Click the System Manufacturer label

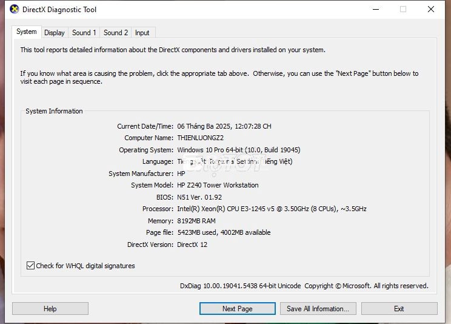click(141, 174)
